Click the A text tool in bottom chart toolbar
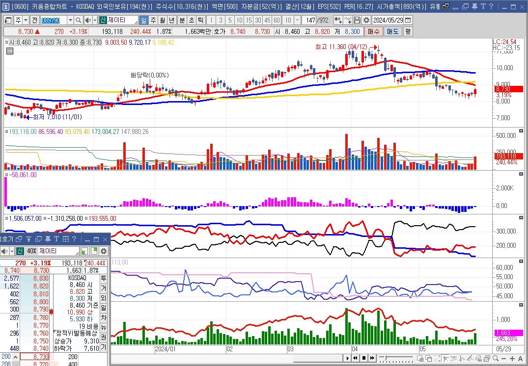Image resolution: width=528 pixels, height=366 pixels. point(521,358)
